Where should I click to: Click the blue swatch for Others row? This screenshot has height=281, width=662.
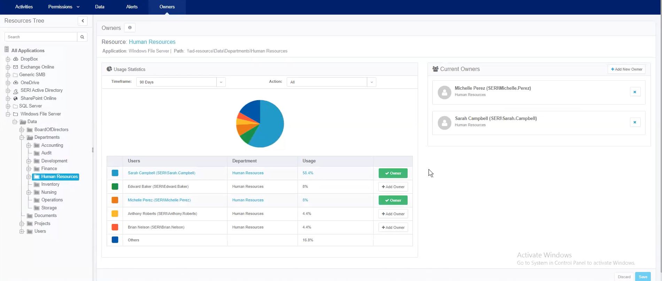coord(115,240)
